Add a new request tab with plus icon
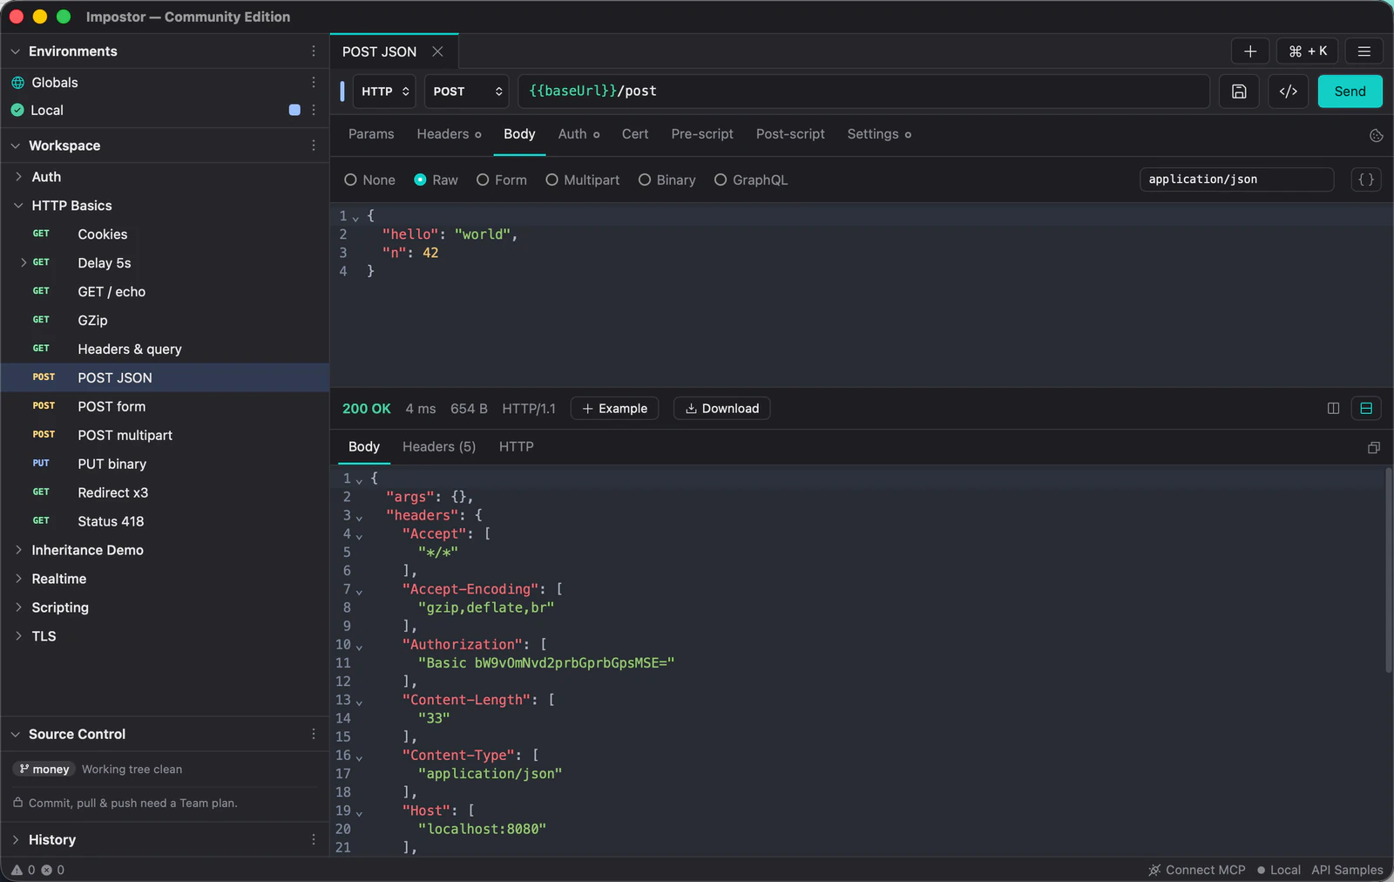Image resolution: width=1394 pixels, height=882 pixels. pyautogui.click(x=1250, y=51)
